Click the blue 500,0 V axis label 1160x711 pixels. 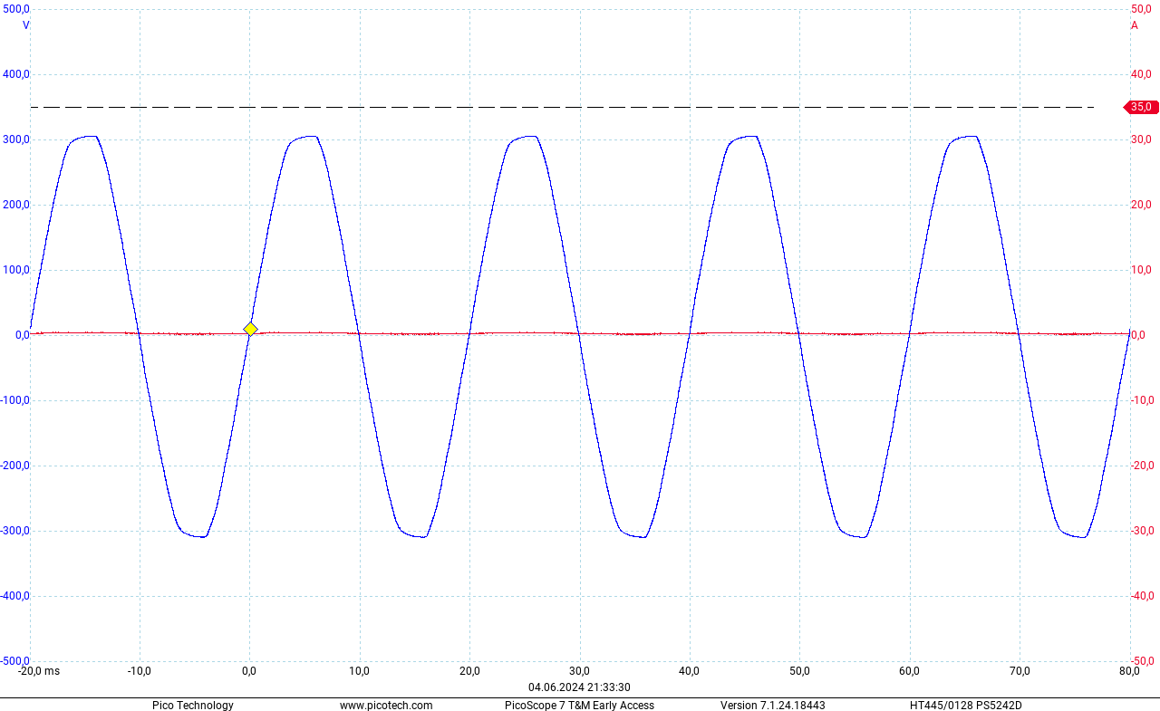[x=16, y=9]
